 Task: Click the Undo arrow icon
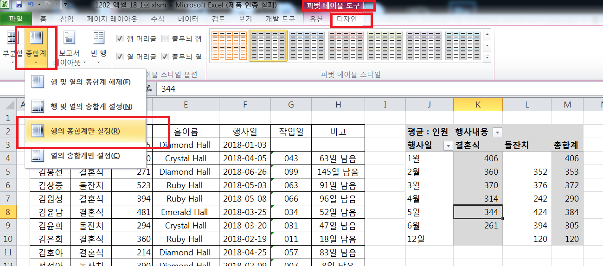32,5
